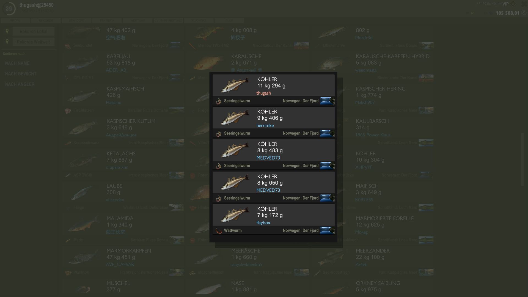The width and height of the screenshot is (528, 297).
Task: Open the Norwegen: Der Fjord thumbnail in thugash's entry
Action: (327, 101)
